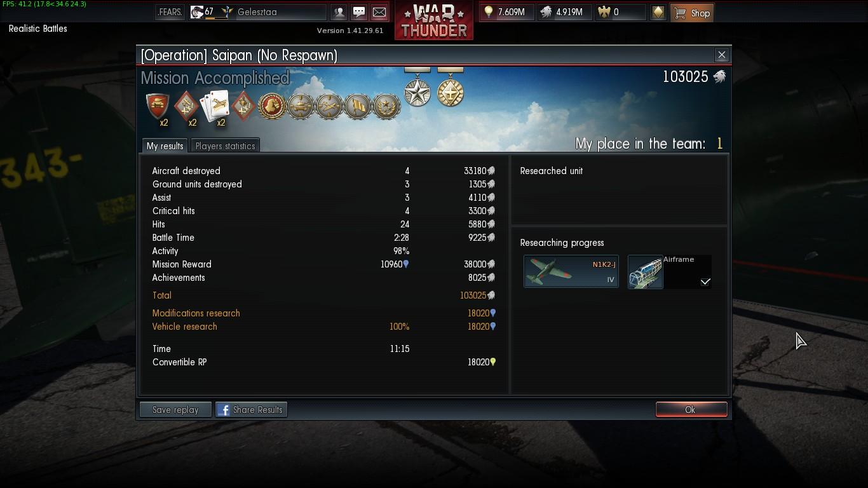
Task: Switch to Players statistics tab
Action: click(x=225, y=146)
